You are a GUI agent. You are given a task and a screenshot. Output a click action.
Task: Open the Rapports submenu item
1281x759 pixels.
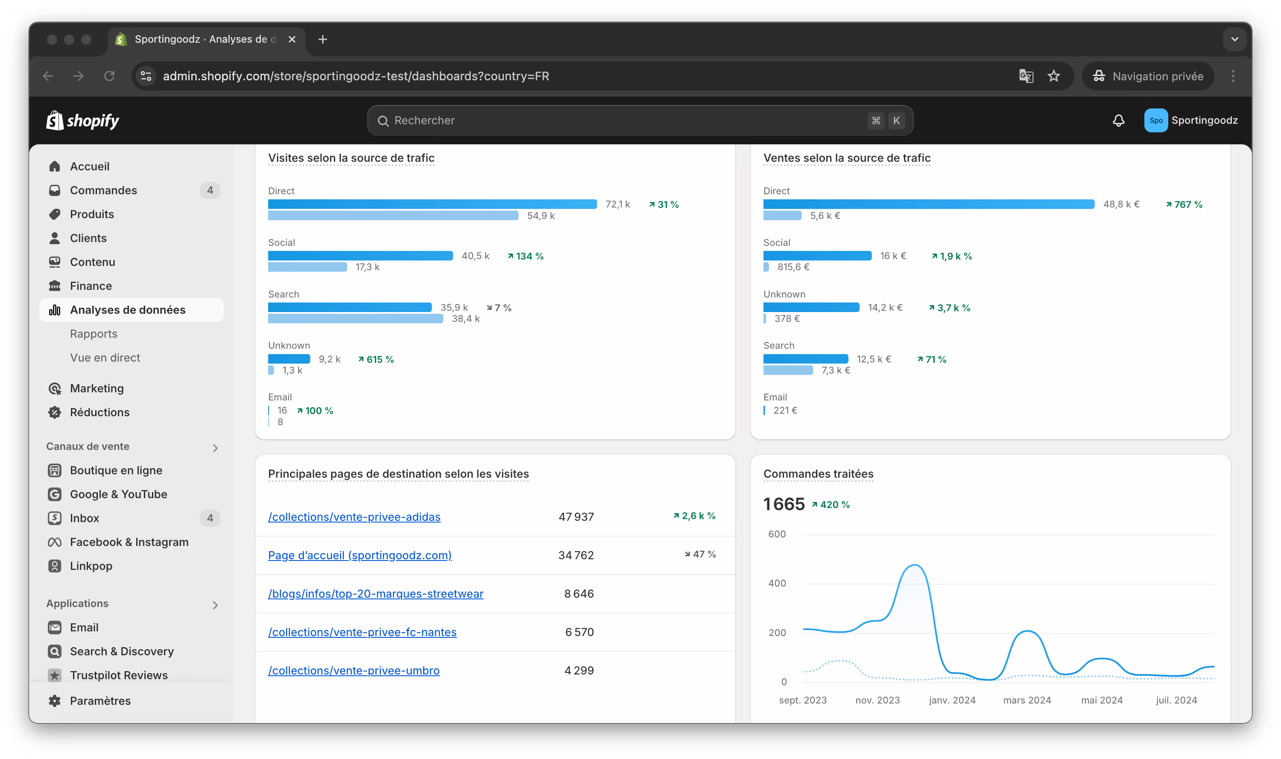94,334
